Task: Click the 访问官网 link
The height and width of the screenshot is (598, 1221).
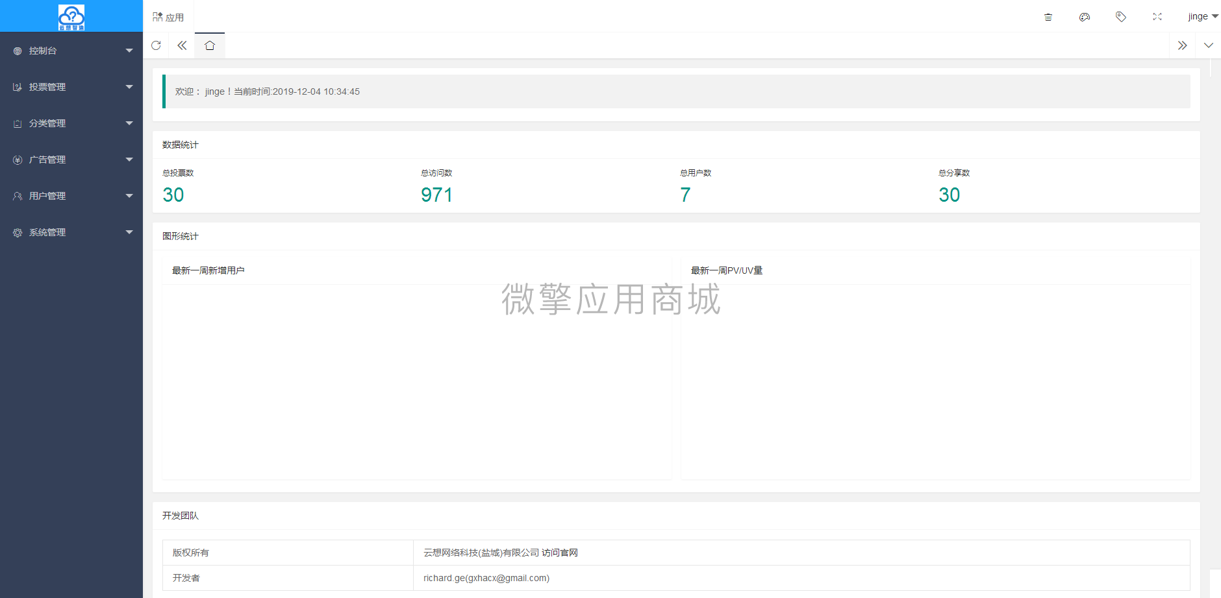Action: coord(560,553)
